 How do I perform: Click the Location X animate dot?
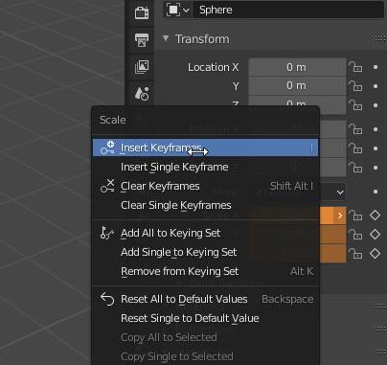(376, 67)
